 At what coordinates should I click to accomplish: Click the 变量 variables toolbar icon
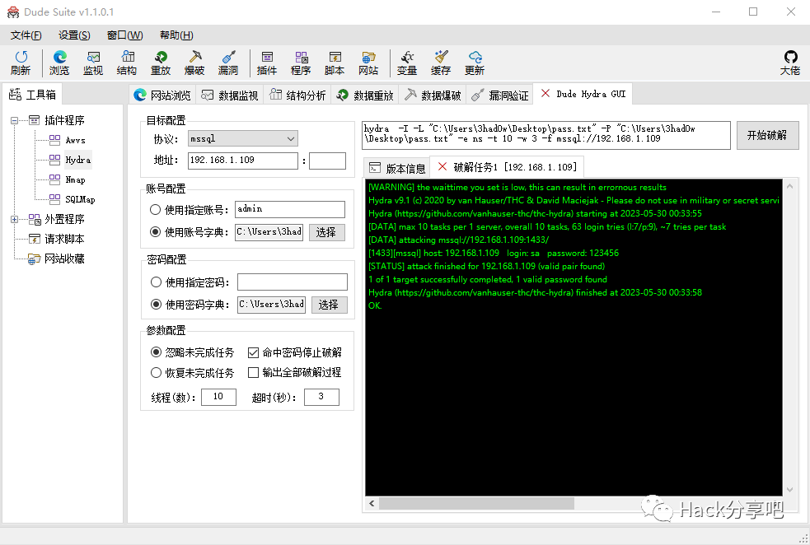[407, 63]
